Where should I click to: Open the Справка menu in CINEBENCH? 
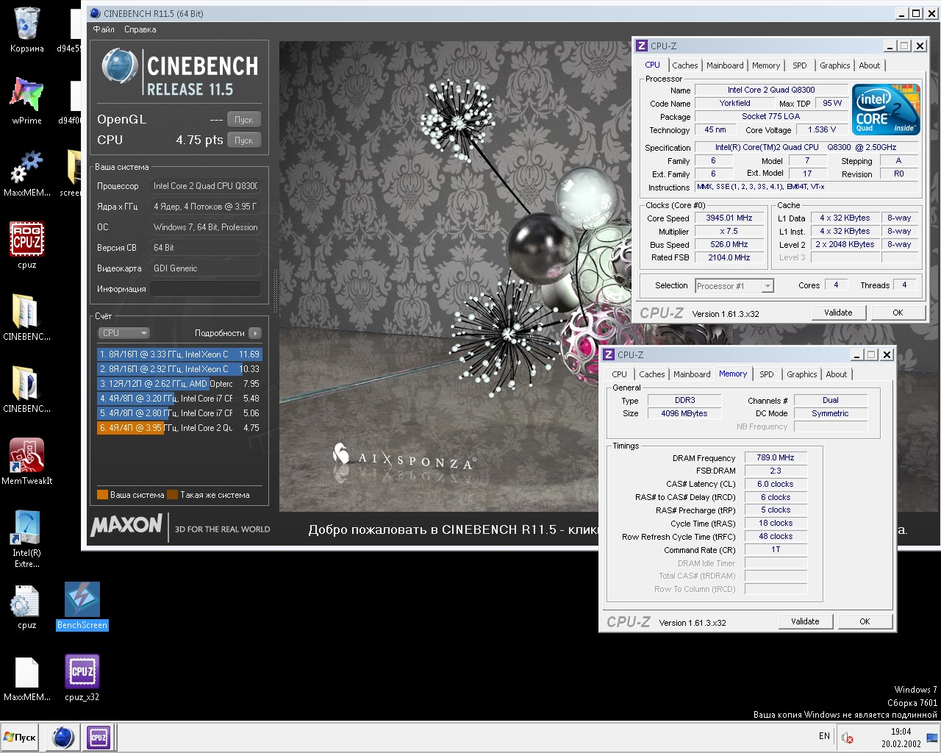click(x=140, y=29)
